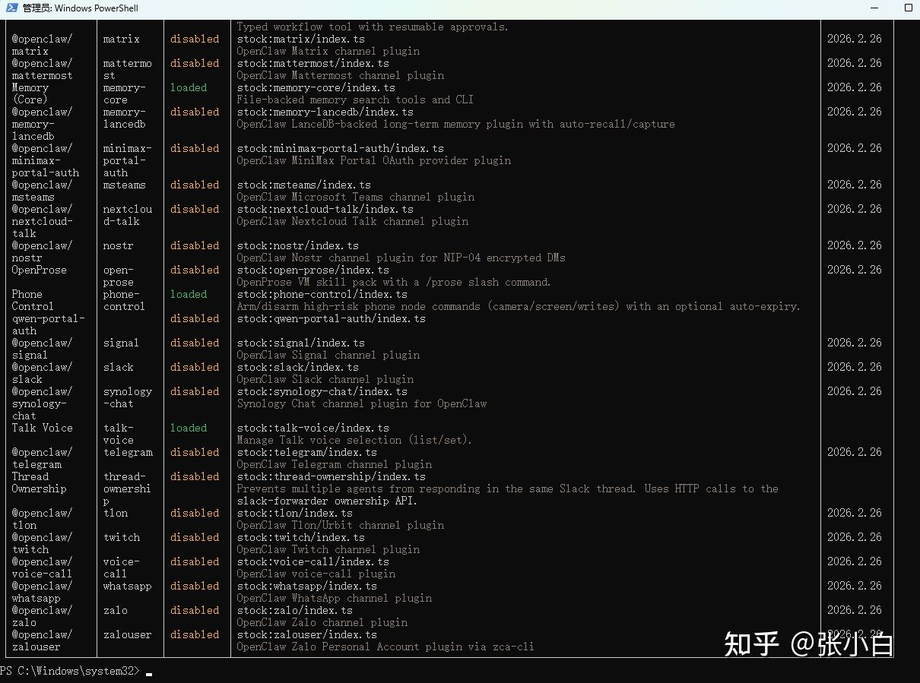Maximize the PowerShell window
Screen dimensions: 920x683
909,8
